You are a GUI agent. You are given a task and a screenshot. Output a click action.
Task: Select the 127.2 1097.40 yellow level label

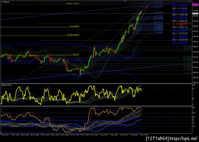pyautogui.click(x=74, y=26)
